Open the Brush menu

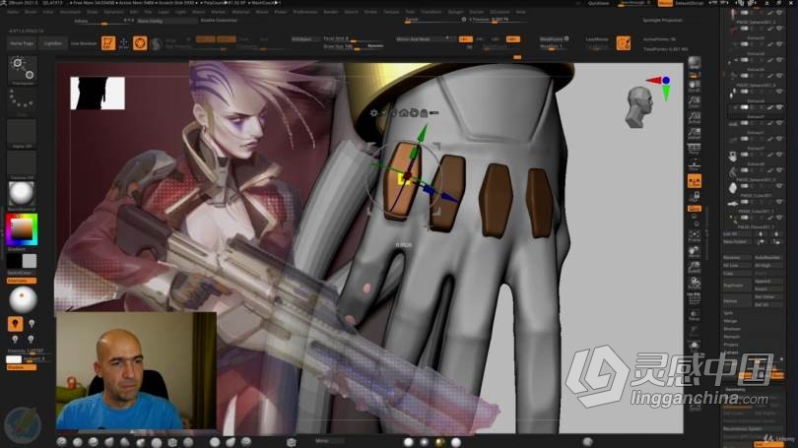[32, 12]
